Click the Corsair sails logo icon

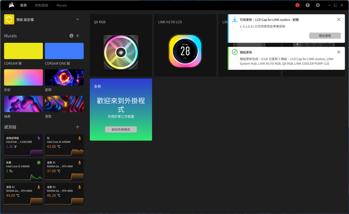[11, 5]
